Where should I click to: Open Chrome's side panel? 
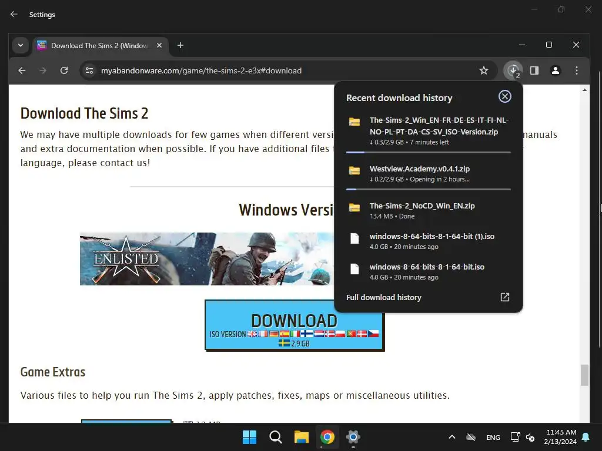point(534,70)
